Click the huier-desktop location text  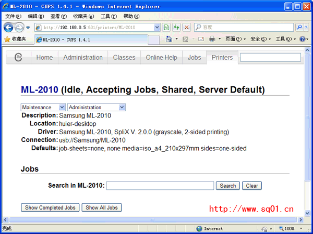point(78,124)
